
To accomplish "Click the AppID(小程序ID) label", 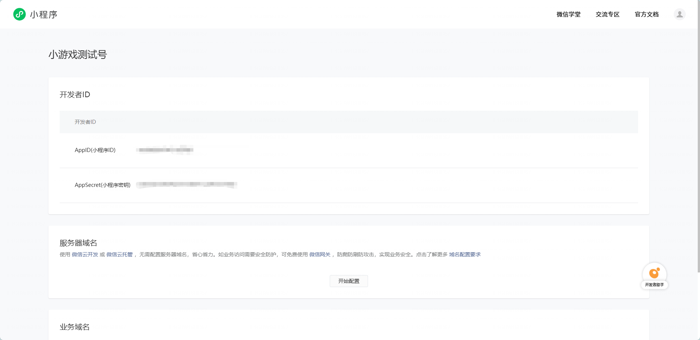I will (95, 150).
